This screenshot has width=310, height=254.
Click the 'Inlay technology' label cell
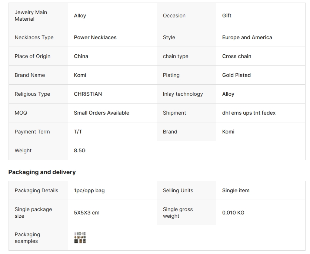coord(187,94)
